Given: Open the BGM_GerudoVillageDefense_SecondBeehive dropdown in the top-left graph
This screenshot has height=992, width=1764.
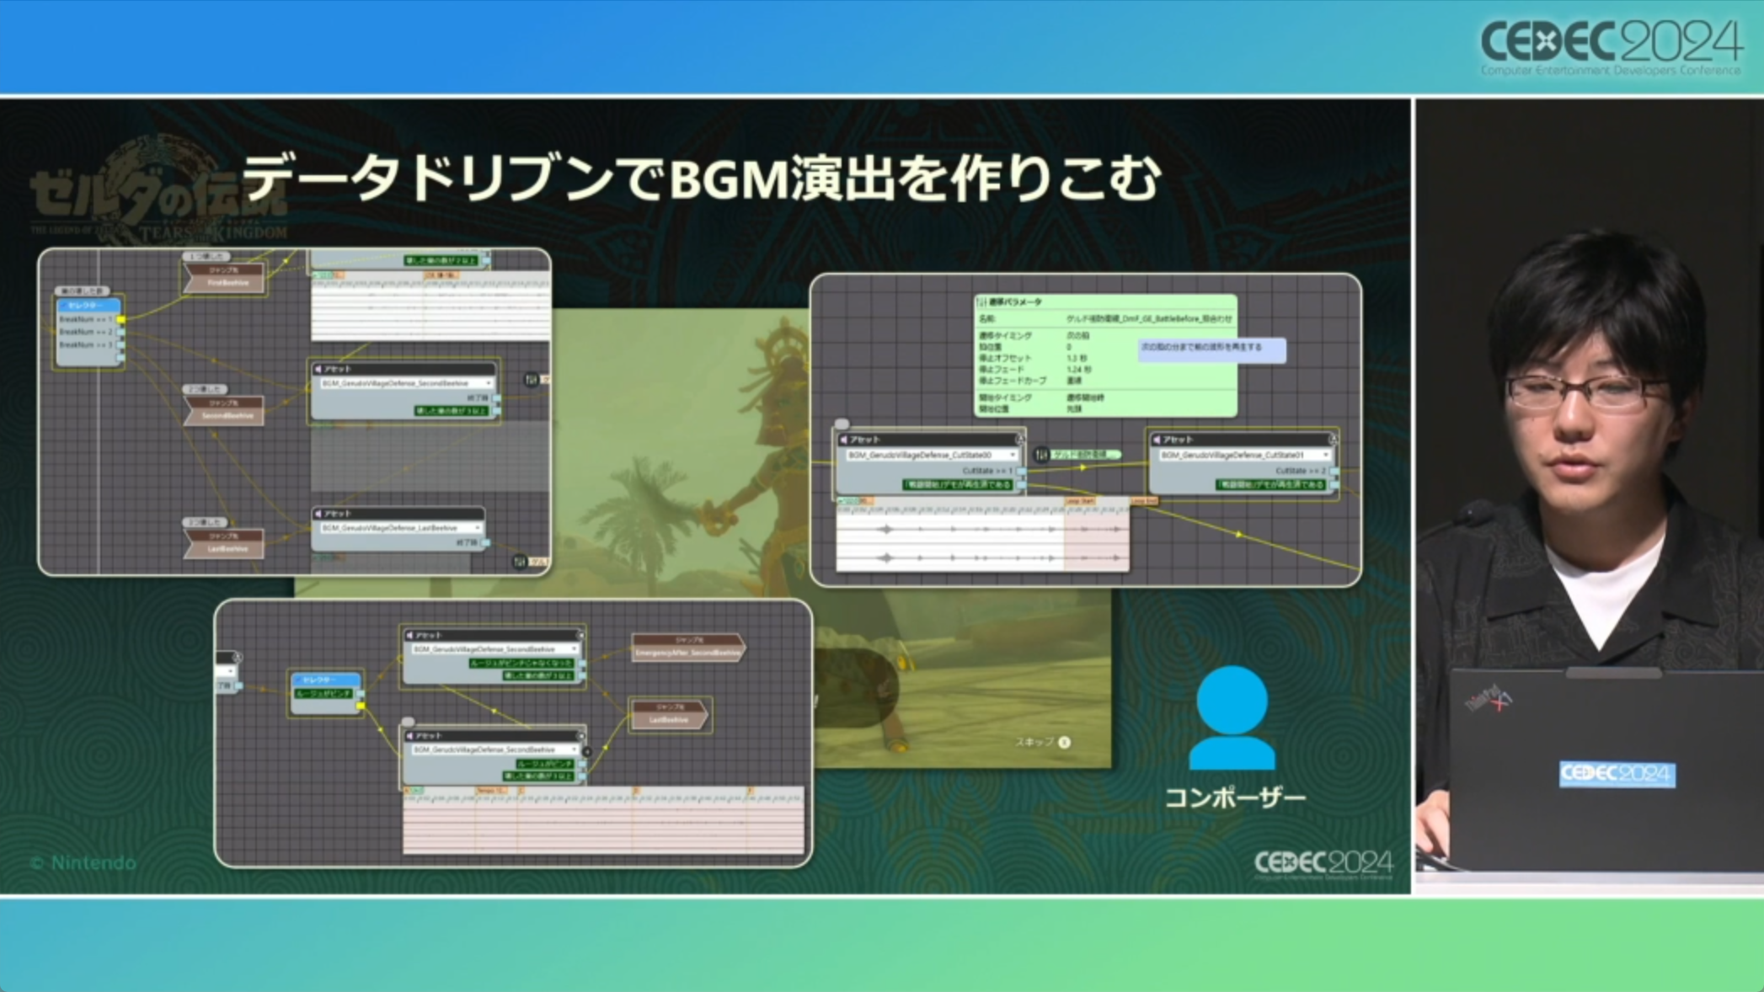Looking at the screenshot, I should (406, 383).
